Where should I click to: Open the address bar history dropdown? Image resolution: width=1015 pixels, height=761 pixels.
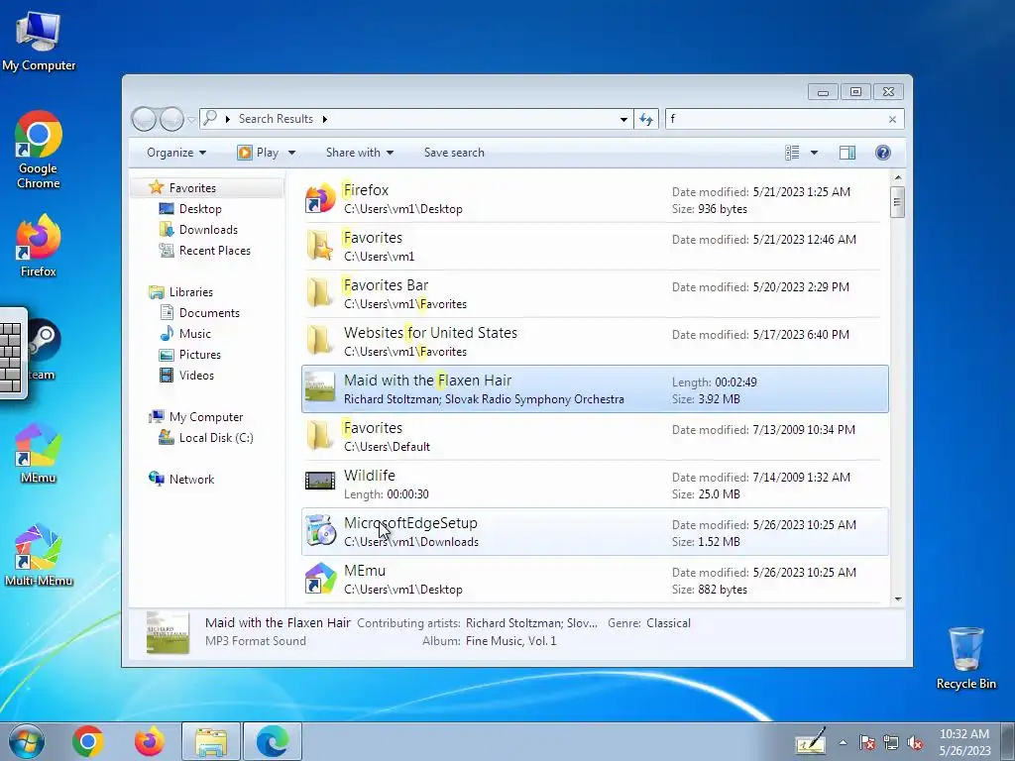click(x=623, y=119)
